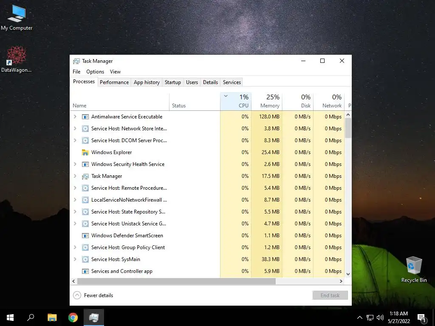Switch to the Performance tab
The width and height of the screenshot is (435, 326).
pyautogui.click(x=114, y=82)
